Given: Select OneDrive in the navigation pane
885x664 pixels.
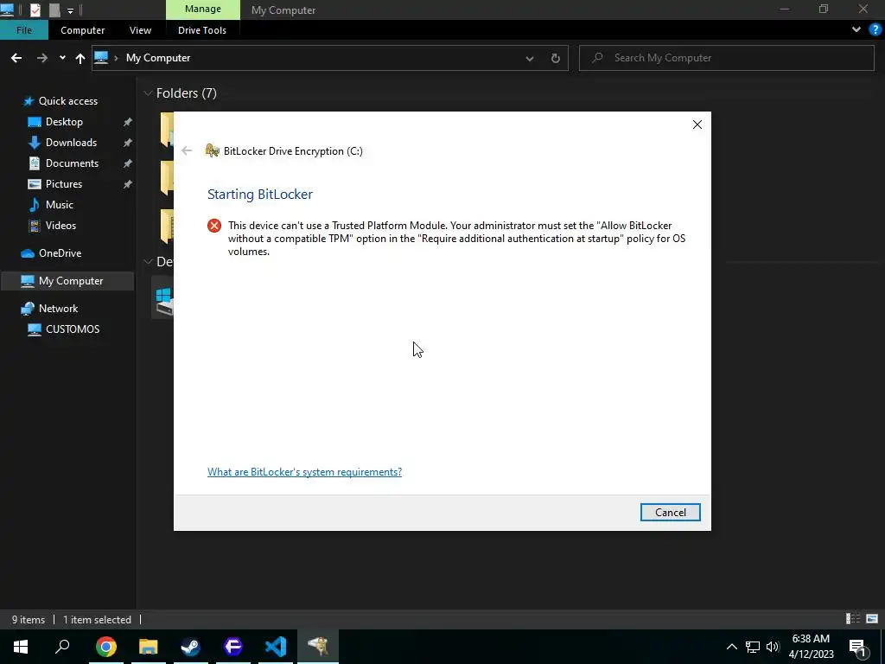Looking at the screenshot, I should (x=60, y=253).
